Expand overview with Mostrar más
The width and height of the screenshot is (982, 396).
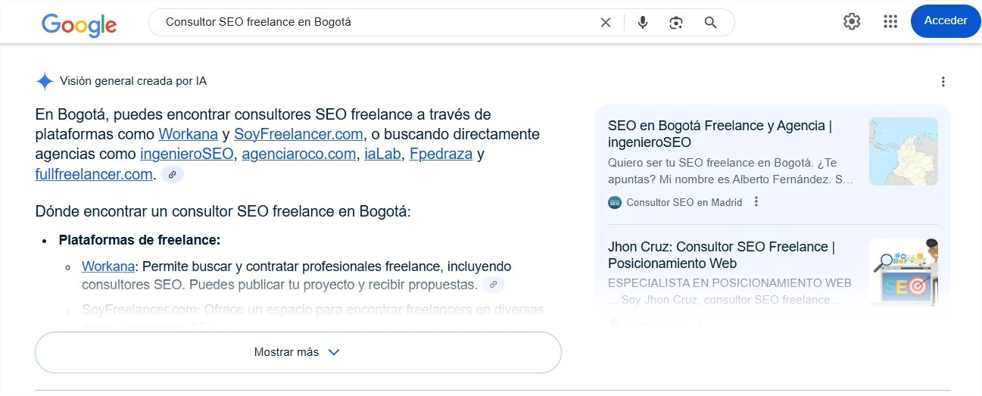pyautogui.click(x=298, y=352)
